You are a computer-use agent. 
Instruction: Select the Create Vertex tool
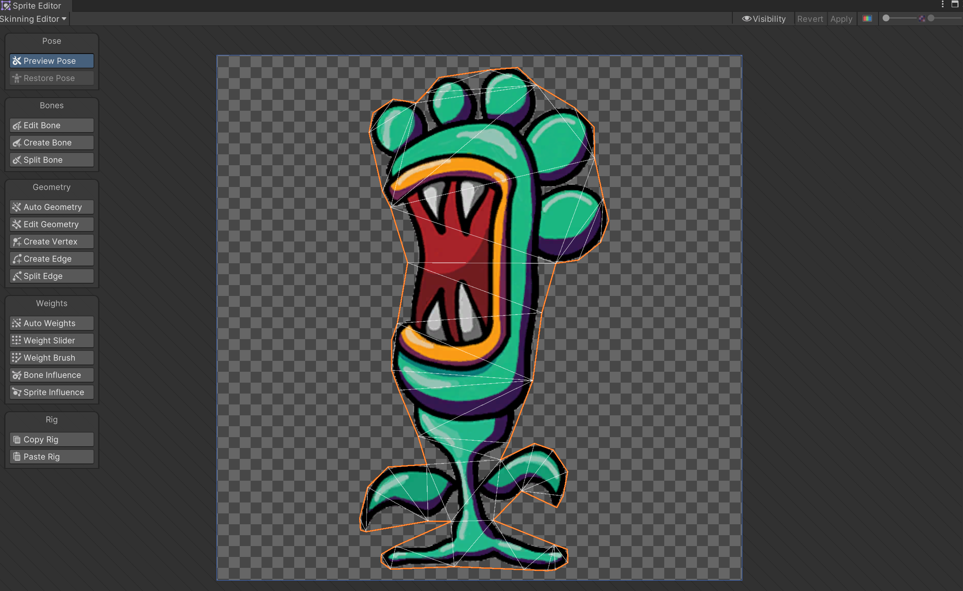coord(51,241)
